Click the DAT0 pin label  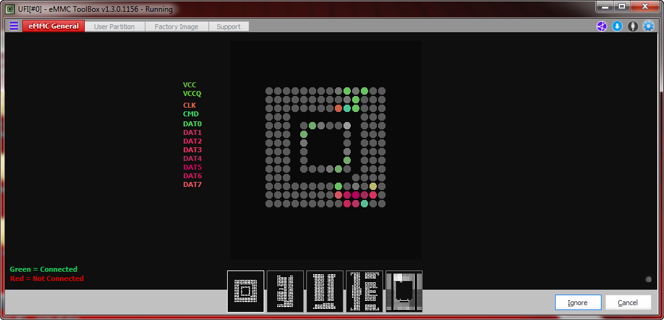pyautogui.click(x=192, y=124)
